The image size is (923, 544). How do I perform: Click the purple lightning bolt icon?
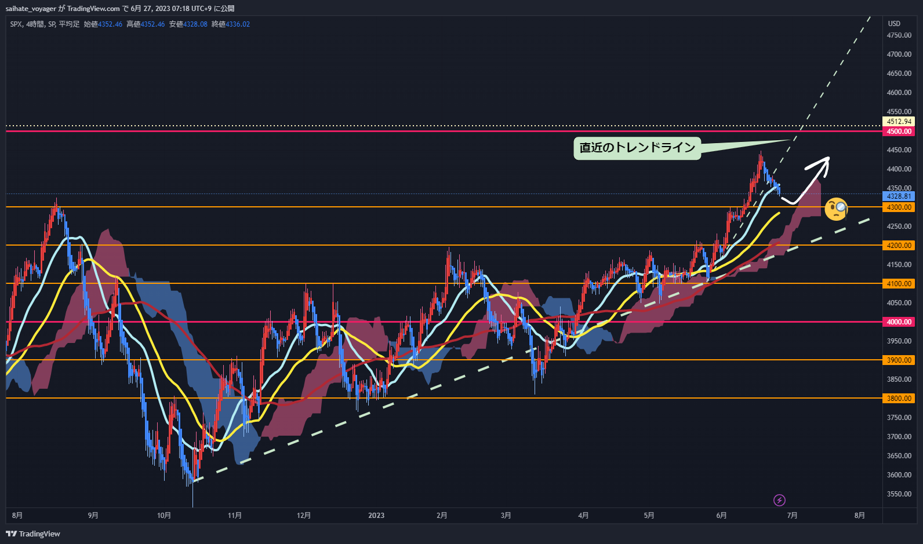(x=780, y=500)
